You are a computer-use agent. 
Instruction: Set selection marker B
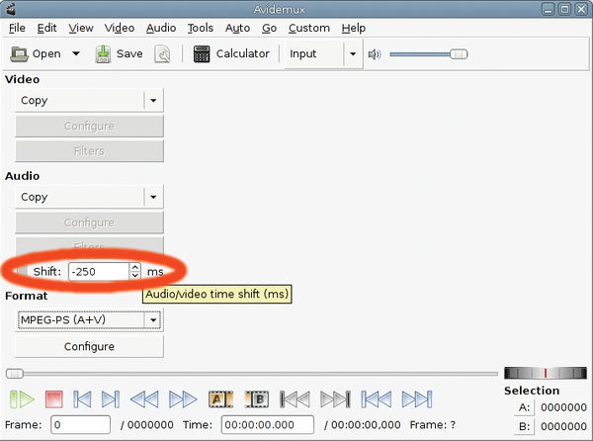pos(257,399)
